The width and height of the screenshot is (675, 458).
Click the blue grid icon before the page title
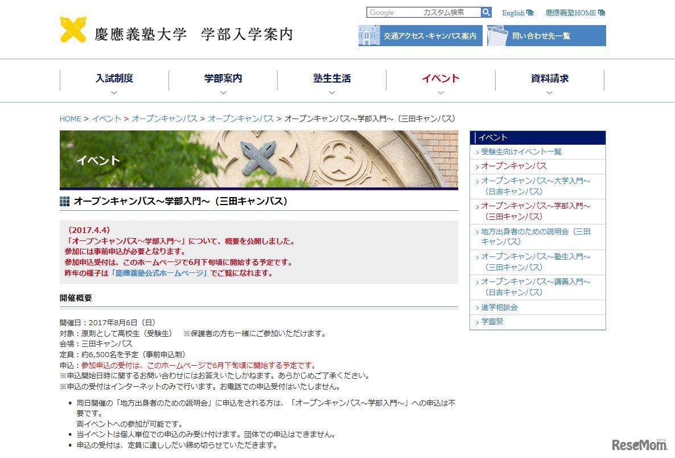tap(64, 201)
